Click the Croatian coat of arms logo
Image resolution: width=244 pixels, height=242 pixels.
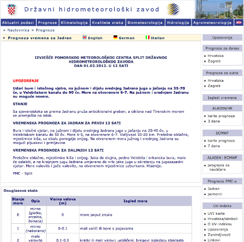click(11, 10)
